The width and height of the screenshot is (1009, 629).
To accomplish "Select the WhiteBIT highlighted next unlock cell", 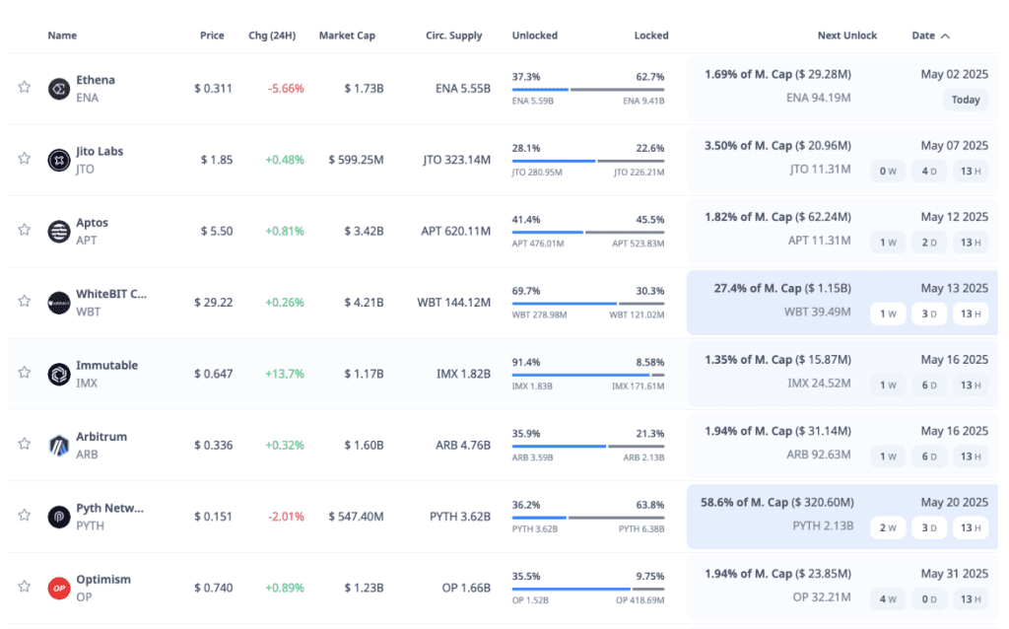I will point(841,303).
